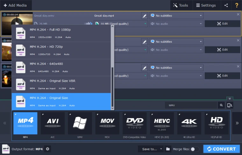242x155 pixels.
Task: Select the third video thumbnail
Action: 7,75
